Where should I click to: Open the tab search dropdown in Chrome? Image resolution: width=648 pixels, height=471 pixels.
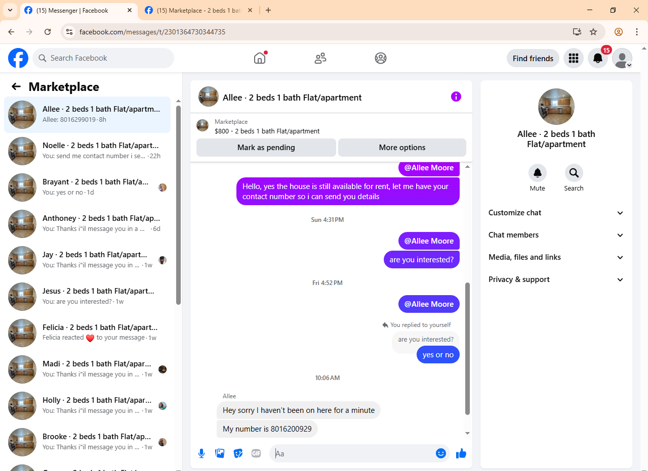(10, 10)
